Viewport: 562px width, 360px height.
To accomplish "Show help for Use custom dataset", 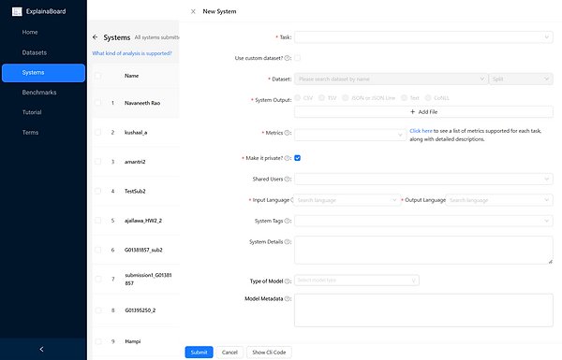I will coord(288,58).
